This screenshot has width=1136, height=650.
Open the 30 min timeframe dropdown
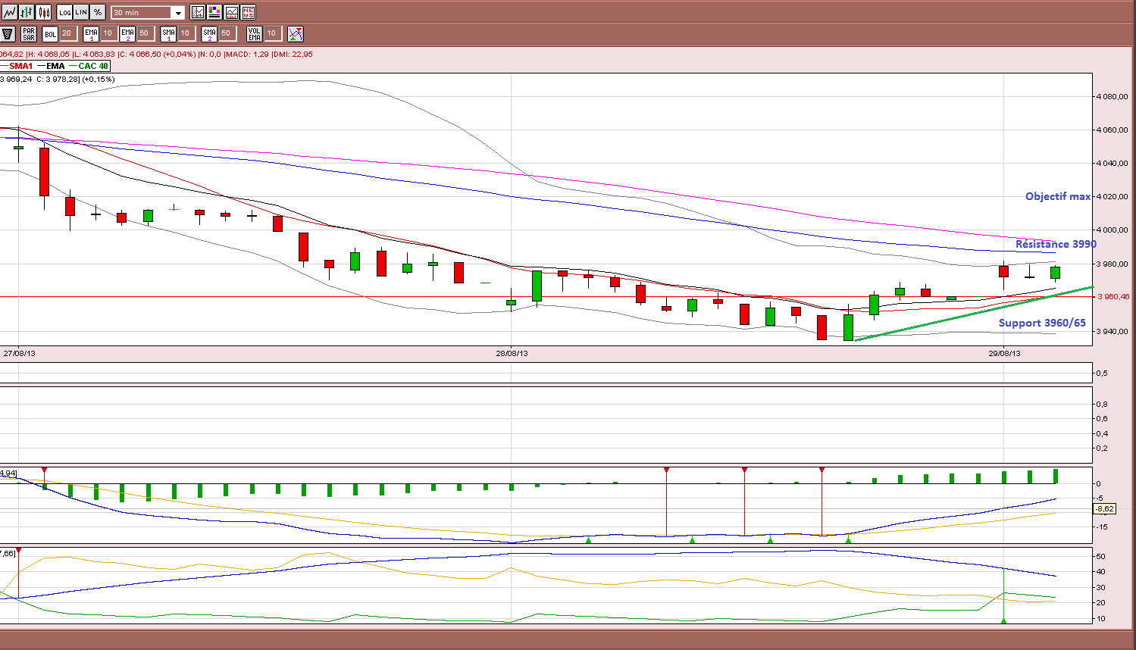click(x=148, y=13)
